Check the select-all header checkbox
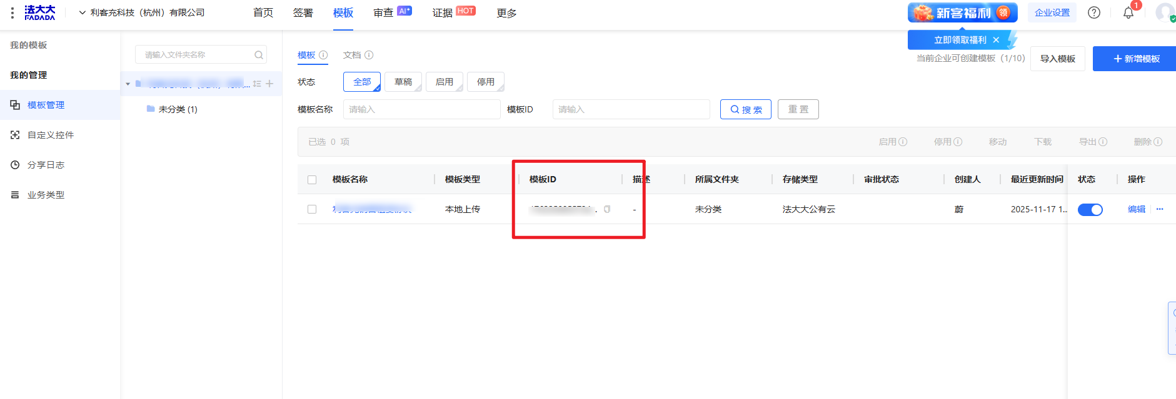Screen dimensions: 1176x399 (312, 180)
